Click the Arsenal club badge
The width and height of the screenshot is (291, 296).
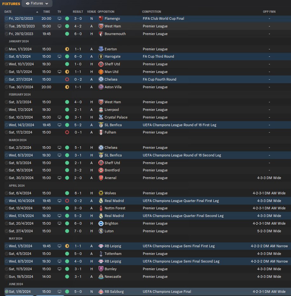pos(101,178)
